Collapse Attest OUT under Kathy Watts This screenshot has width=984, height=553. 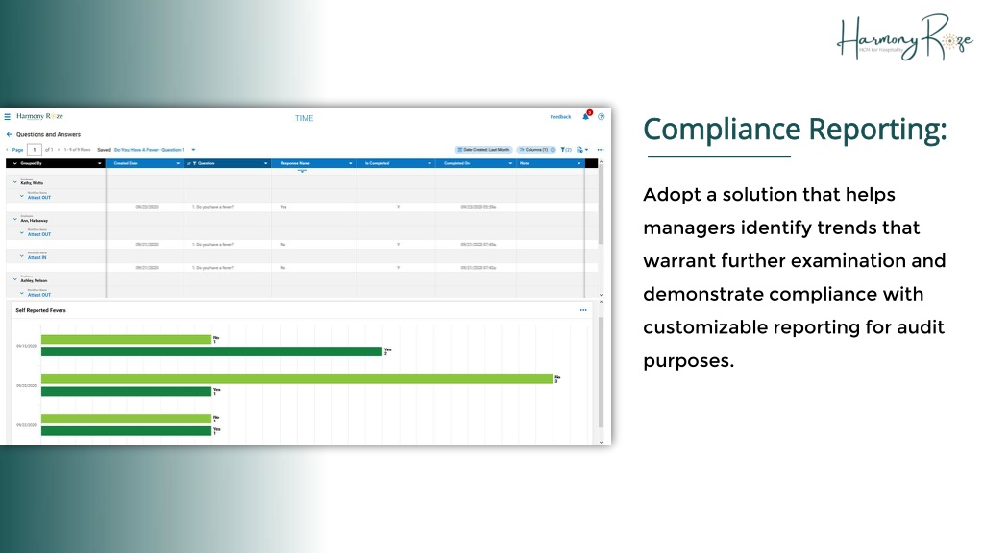(x=22, y=196)
